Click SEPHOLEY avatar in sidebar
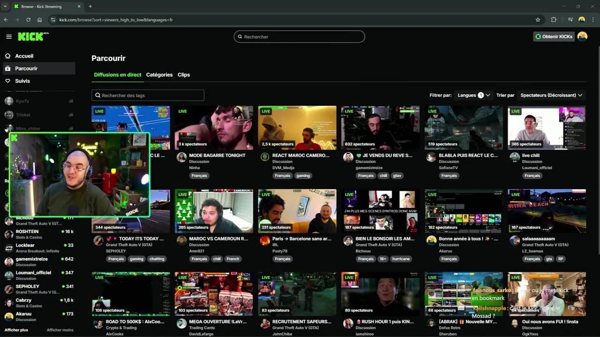600x337 pixels. click(9, 289)
